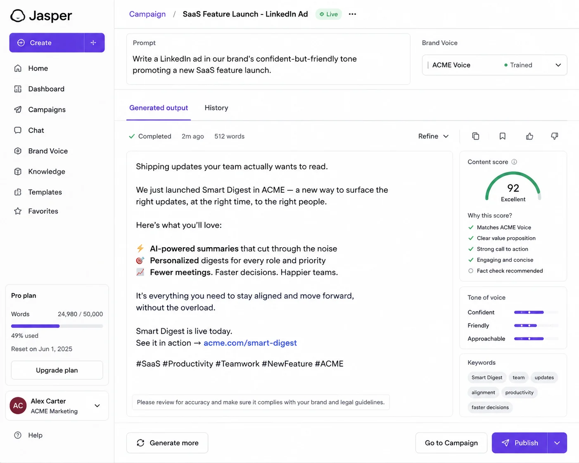Screen dimensions: 579x463
Task: Click the Publish paper plane icon
Action: [505, 443]
